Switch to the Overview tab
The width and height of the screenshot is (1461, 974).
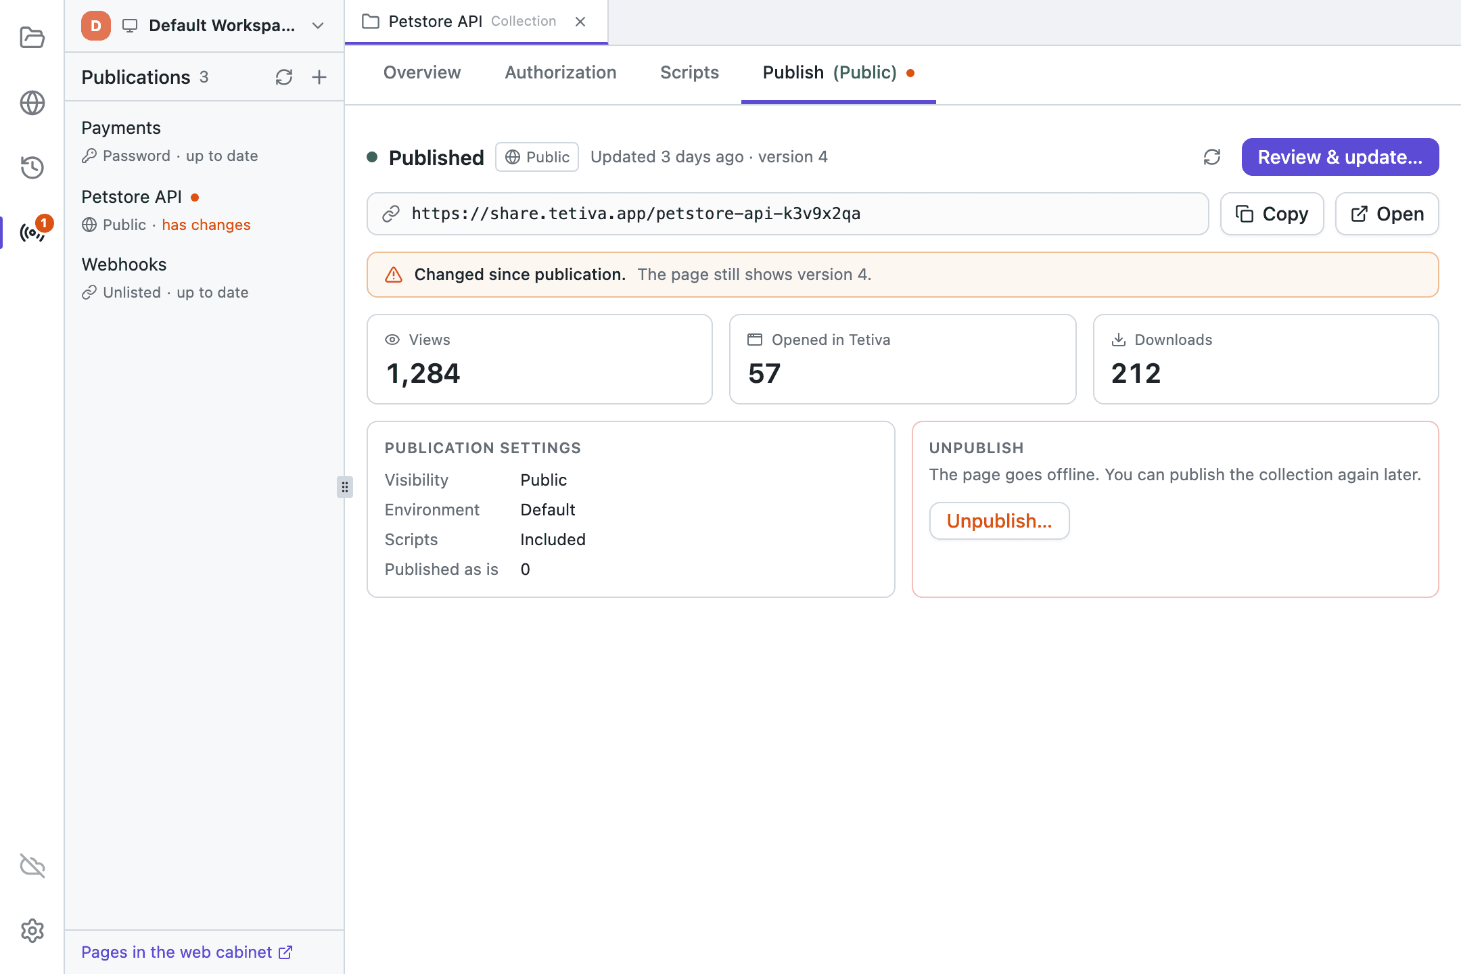click(x=422, y=72)
